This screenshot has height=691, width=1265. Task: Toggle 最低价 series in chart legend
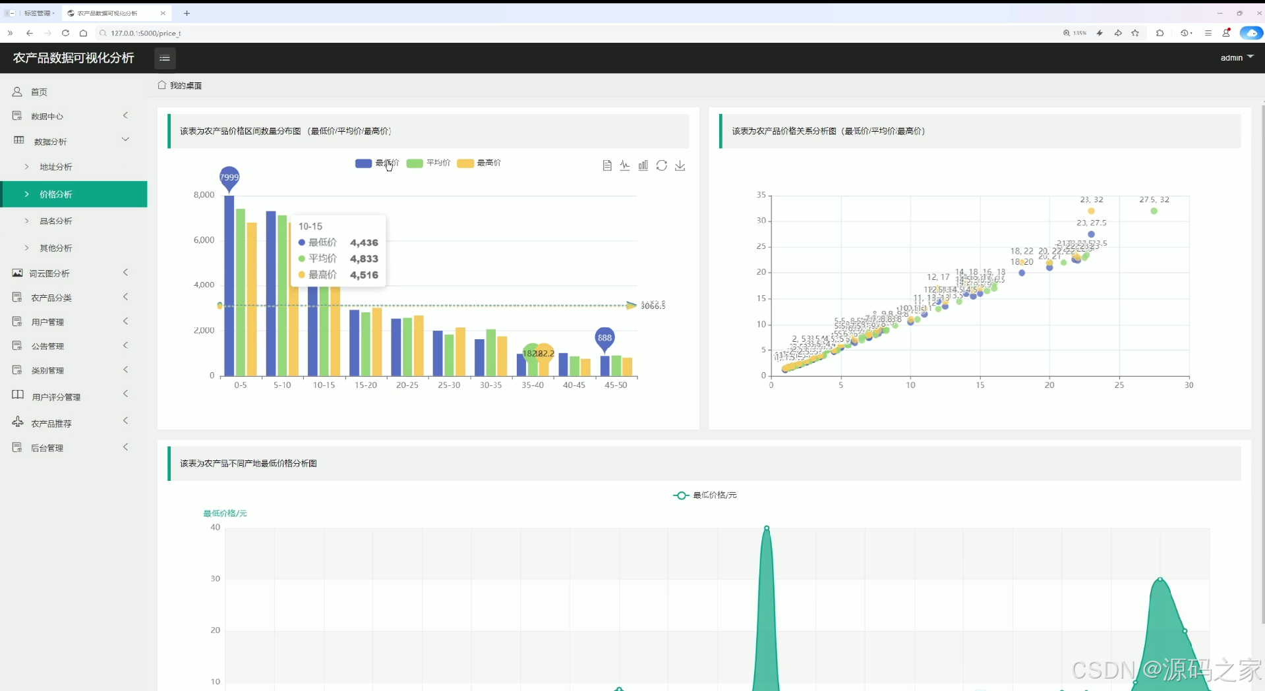click(377, 163)
